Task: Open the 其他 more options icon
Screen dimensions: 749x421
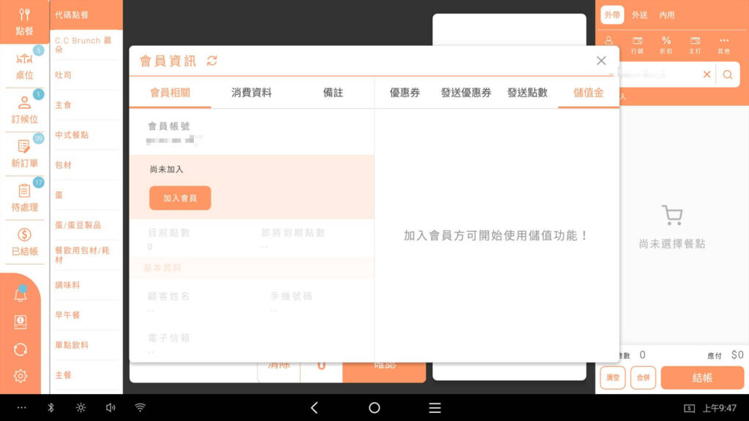Action: 723,45
